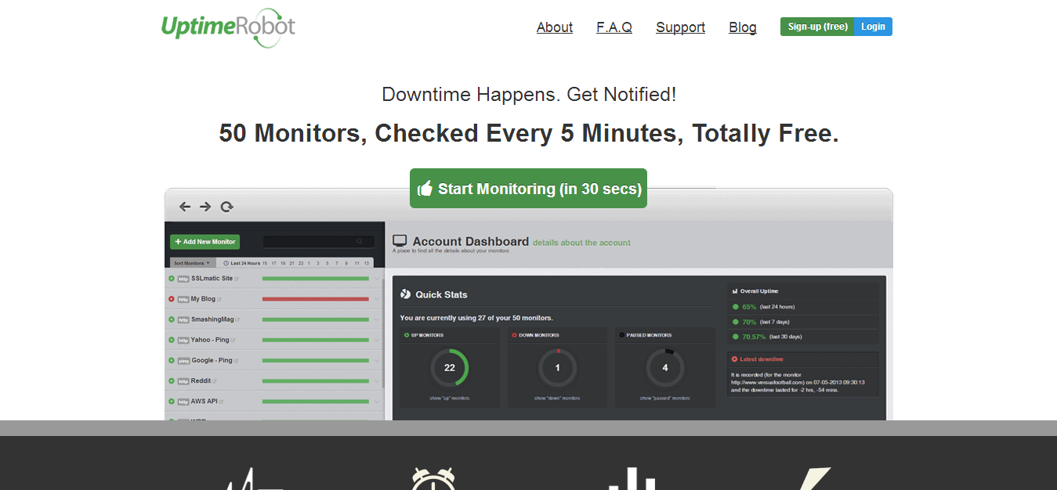The width and height of the screenshot is (1057, 490).
Task: Click the red down status icon for My Blog
Action: [172, 299]
